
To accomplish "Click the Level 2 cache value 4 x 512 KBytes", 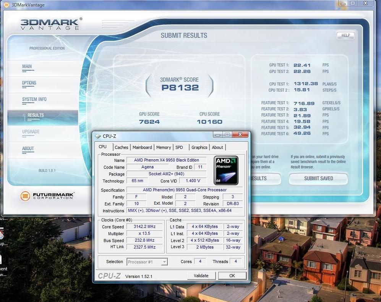I will point(205,240).
